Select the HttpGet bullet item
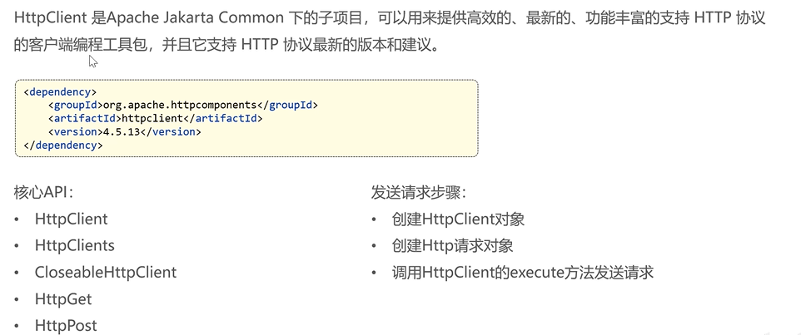The image size is (801, 335). [63, 298]
